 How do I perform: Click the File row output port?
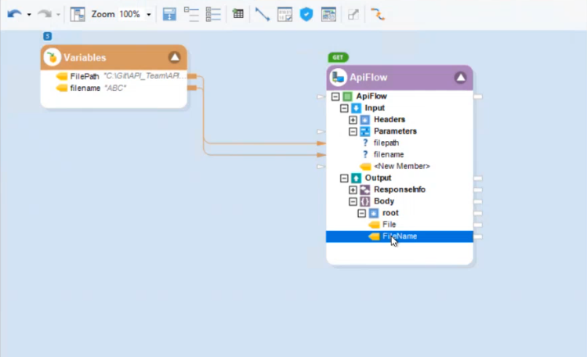[478, 225]
